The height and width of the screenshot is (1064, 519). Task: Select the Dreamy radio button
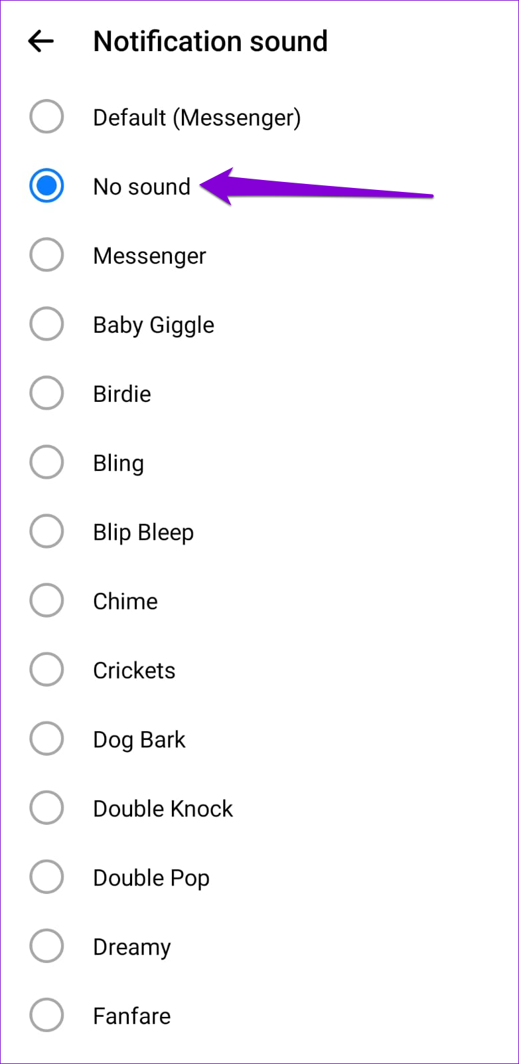pos(46,946)
